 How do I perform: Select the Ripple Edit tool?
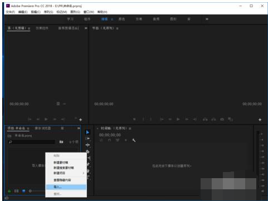(x=87, y=145)
